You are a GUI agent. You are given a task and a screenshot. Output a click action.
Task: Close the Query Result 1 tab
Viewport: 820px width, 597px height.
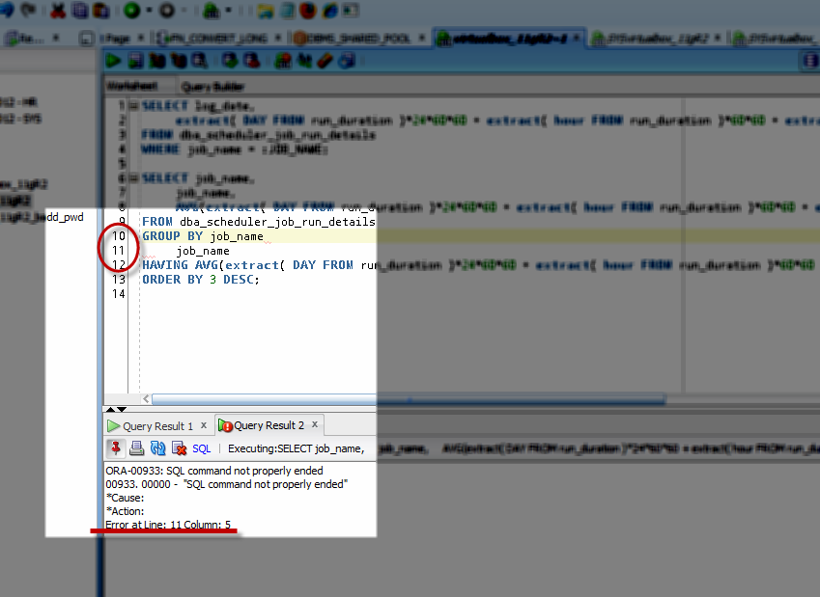[x=204, y=425]
